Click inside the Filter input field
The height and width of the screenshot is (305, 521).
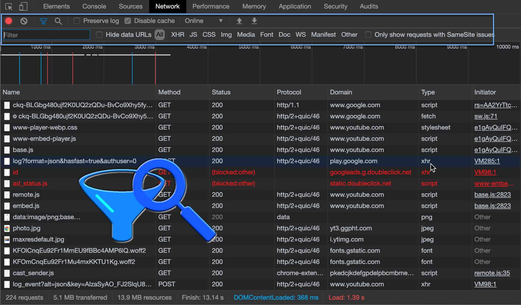[45, 35]
